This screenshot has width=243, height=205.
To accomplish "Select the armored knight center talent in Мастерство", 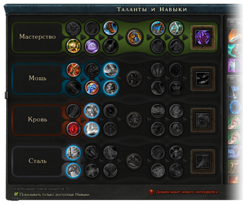I will (x=134, y=37).
